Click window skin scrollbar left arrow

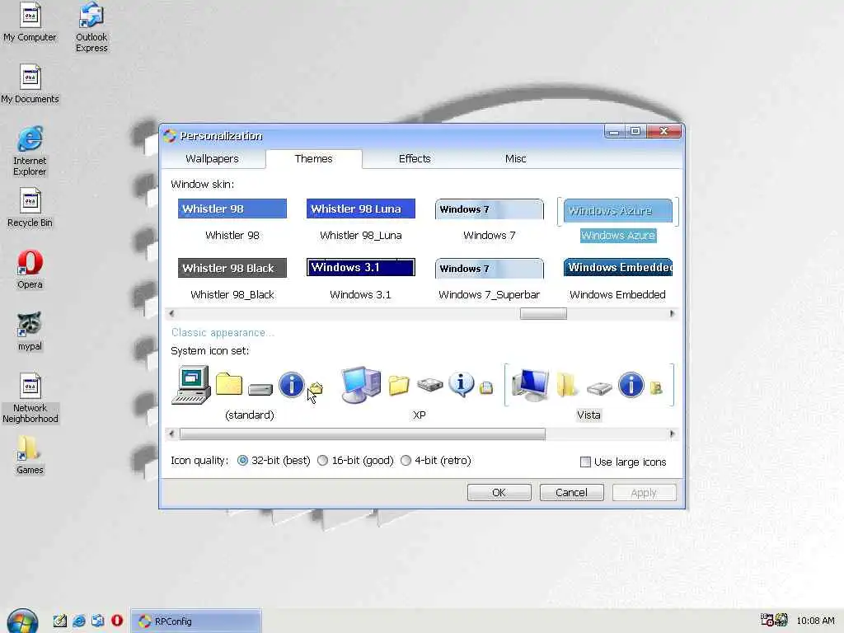(171, 314)
